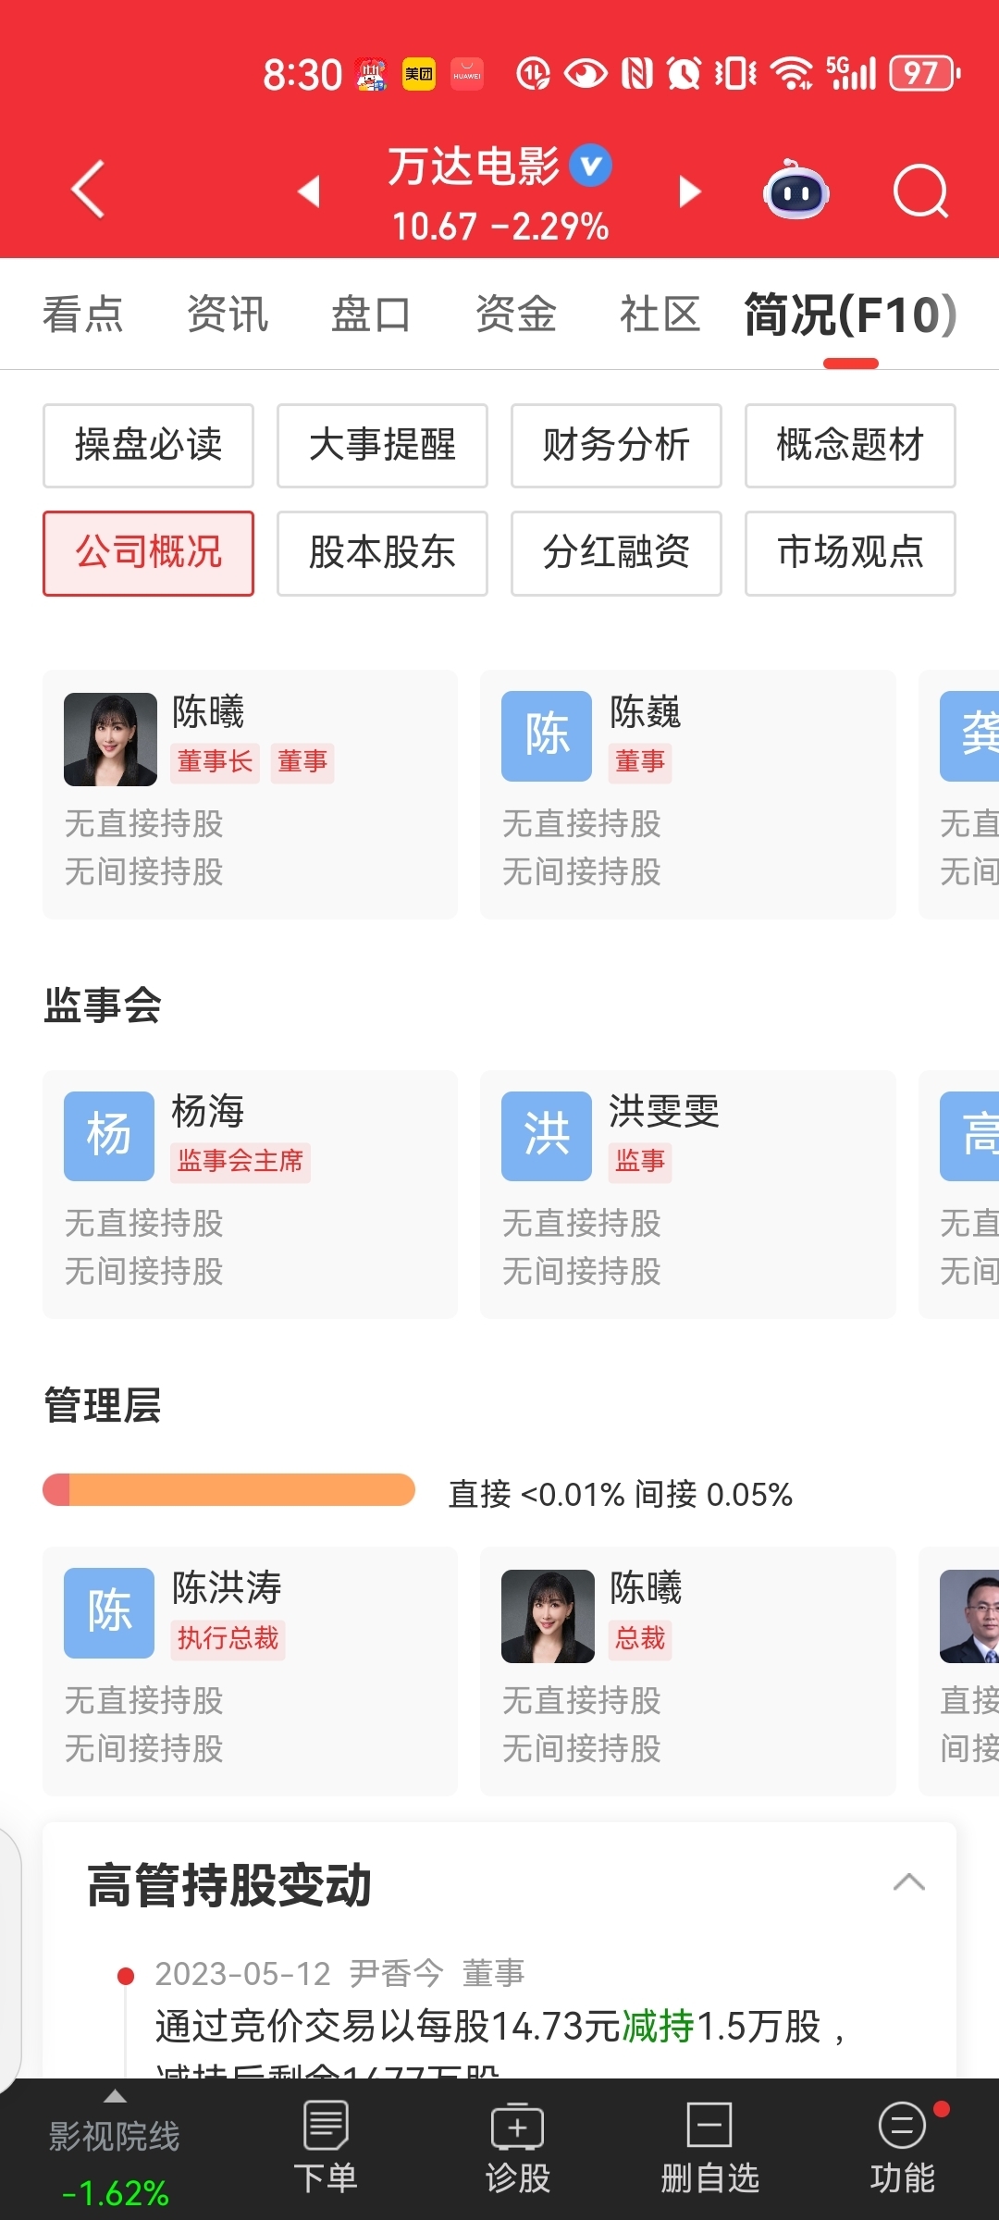999x2220 pixels.
Task: Collapse the 高管持股变动 section chevron
Action: [x=908, y=1883]
